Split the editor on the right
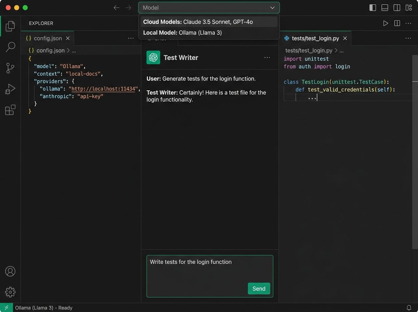 click(x=397, y=23)
